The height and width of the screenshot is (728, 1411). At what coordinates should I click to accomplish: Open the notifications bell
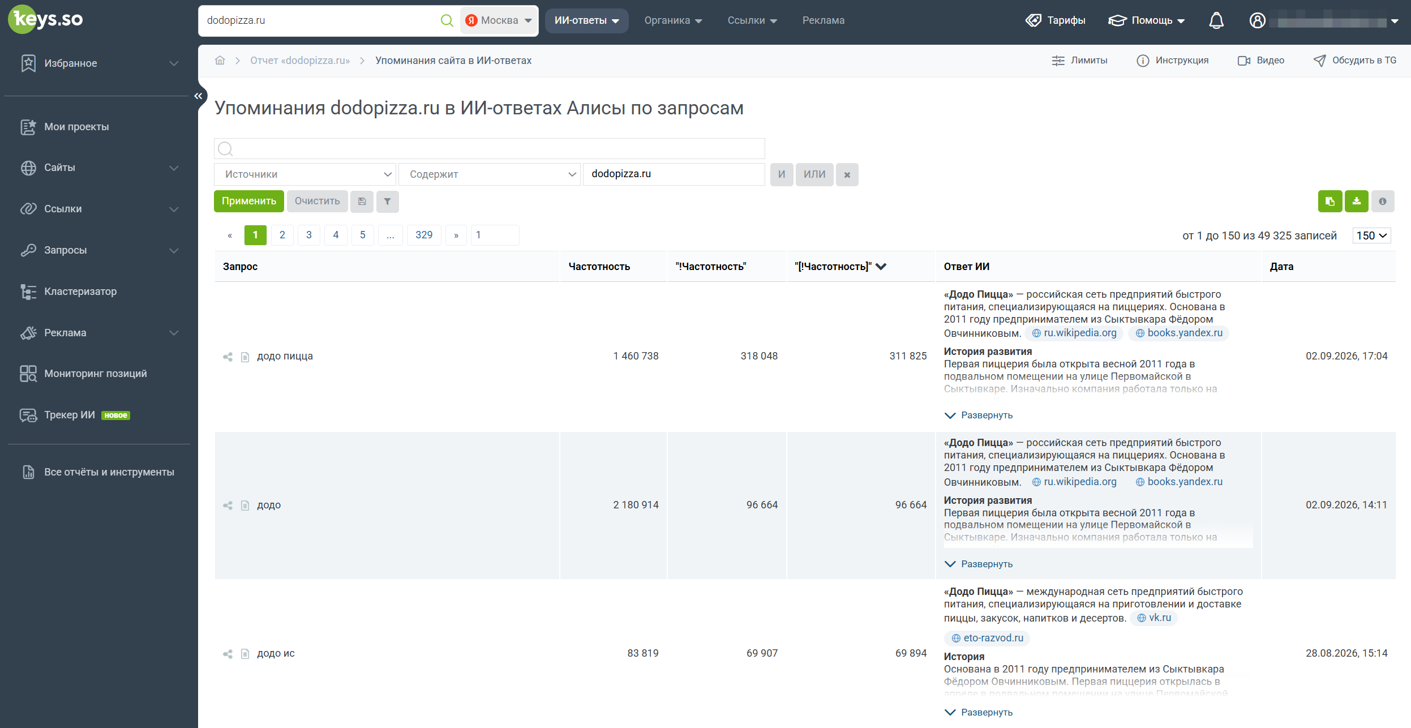pos(1216,20)
